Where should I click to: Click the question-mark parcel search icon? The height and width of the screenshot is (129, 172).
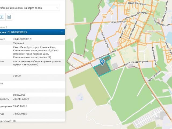click(2, 17)
